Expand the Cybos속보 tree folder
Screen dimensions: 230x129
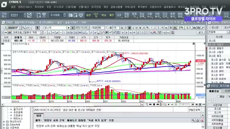[4, 125]
